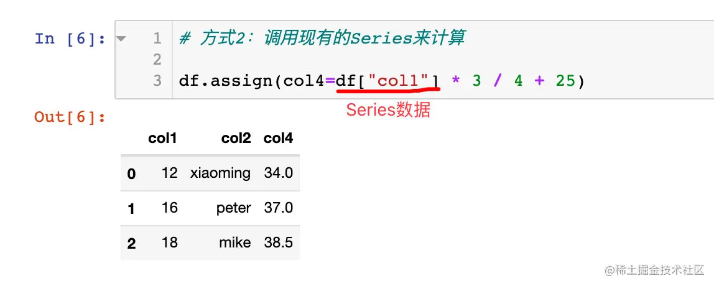714x286 pixels.
Task: Click the 38.5 value in col4
Action: tap(278, 242)
